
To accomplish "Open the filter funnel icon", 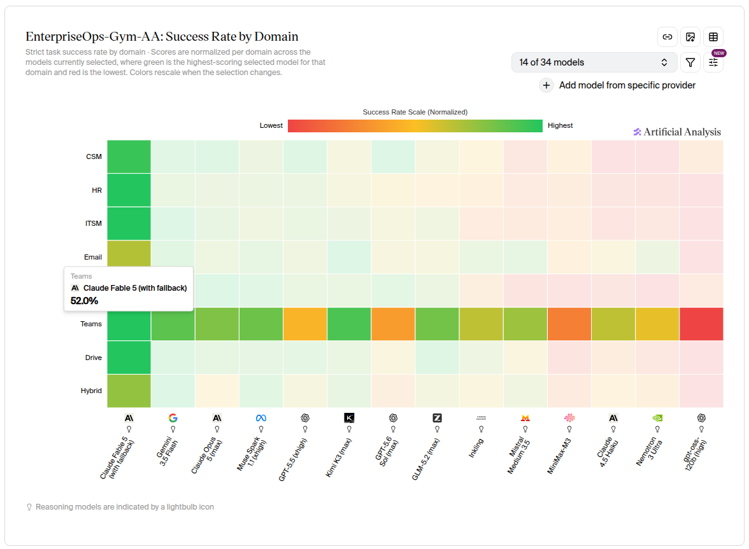I will pyautogui.click(x=690, y=62).
